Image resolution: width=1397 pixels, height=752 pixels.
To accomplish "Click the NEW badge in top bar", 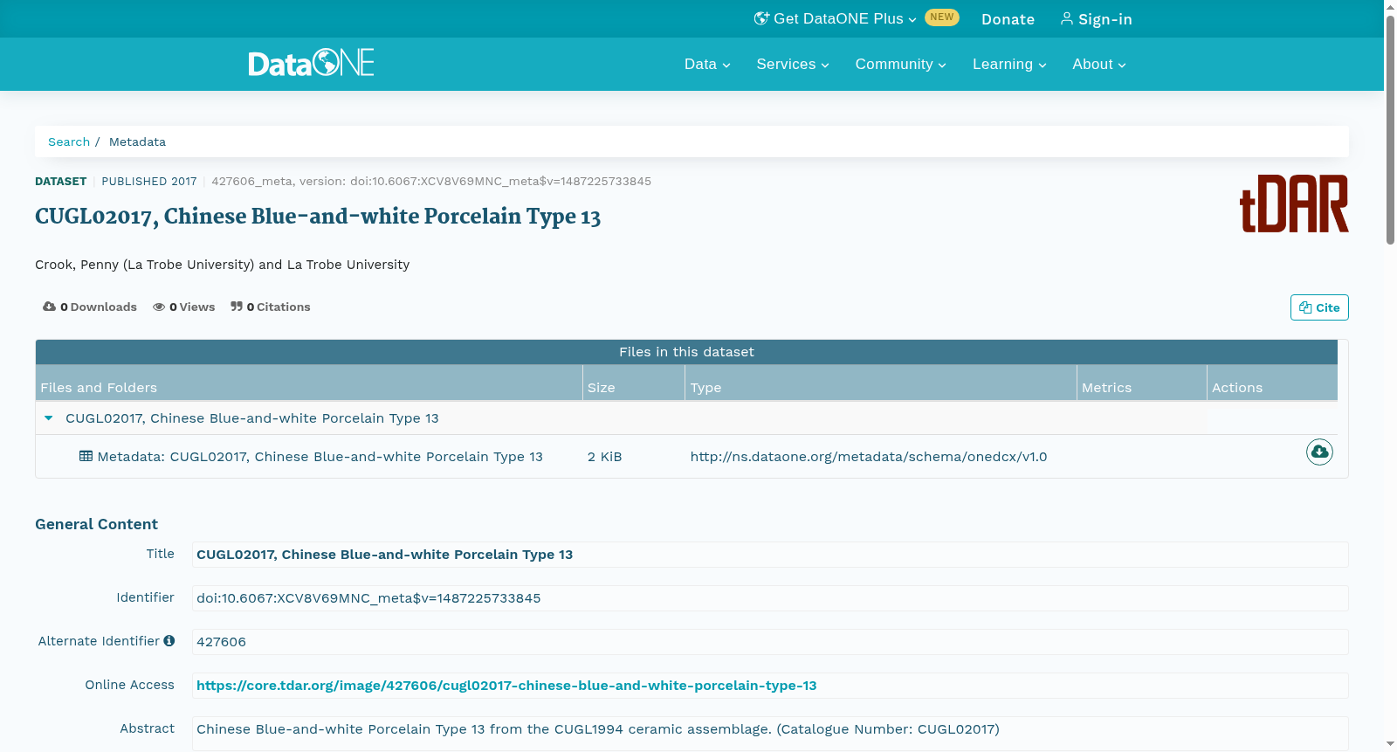I will point(942,17).
